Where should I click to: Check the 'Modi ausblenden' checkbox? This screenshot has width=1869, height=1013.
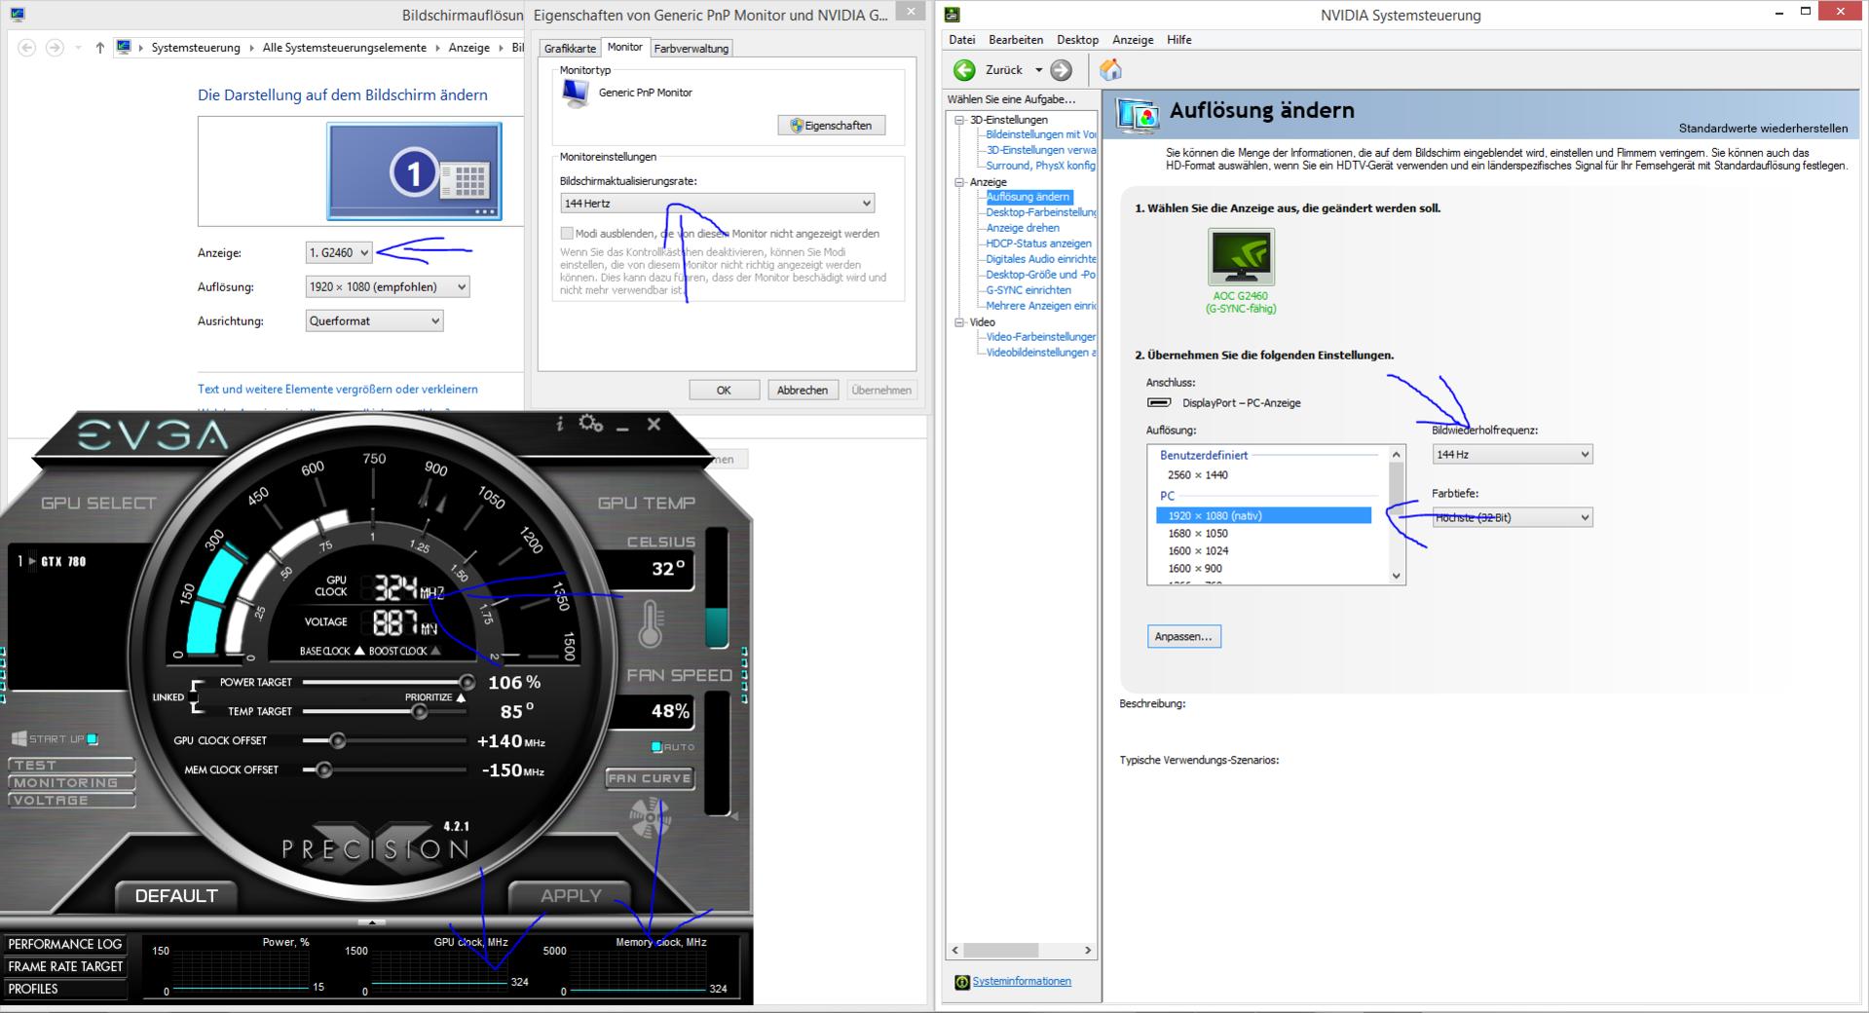567,234
